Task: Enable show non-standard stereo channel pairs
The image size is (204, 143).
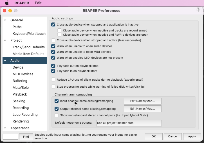Action: click(57, 115)
